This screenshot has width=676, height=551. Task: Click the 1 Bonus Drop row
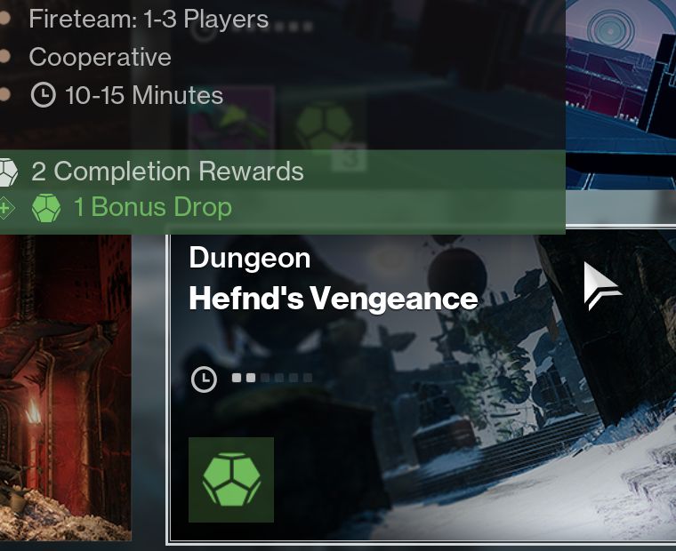click(x=282, y=208)
